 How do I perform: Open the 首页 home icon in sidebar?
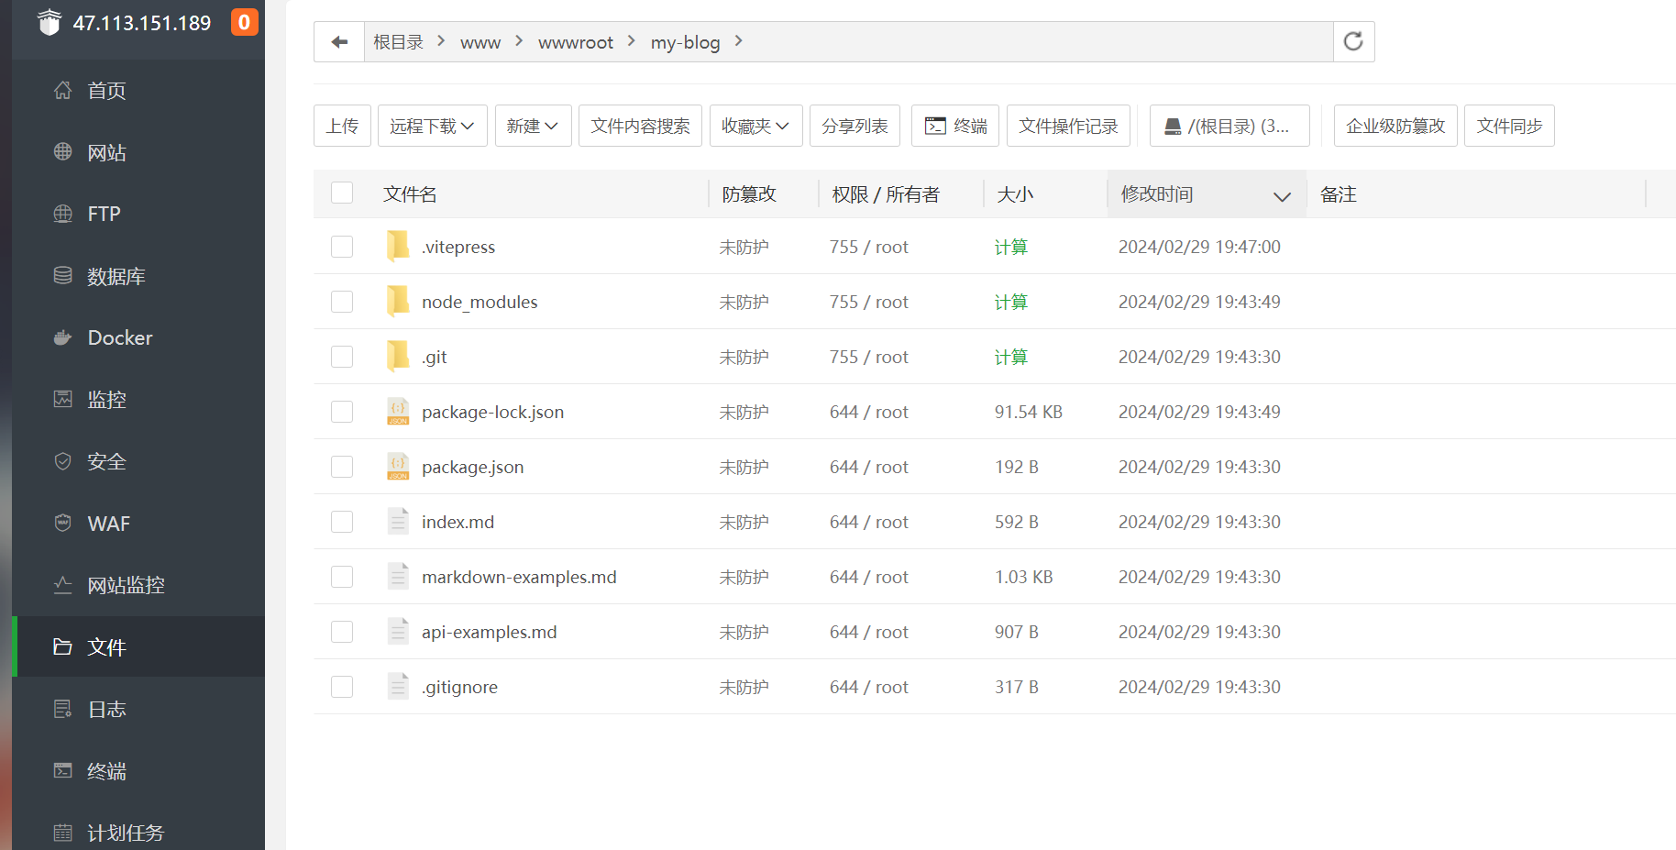[x=62, y=91]
